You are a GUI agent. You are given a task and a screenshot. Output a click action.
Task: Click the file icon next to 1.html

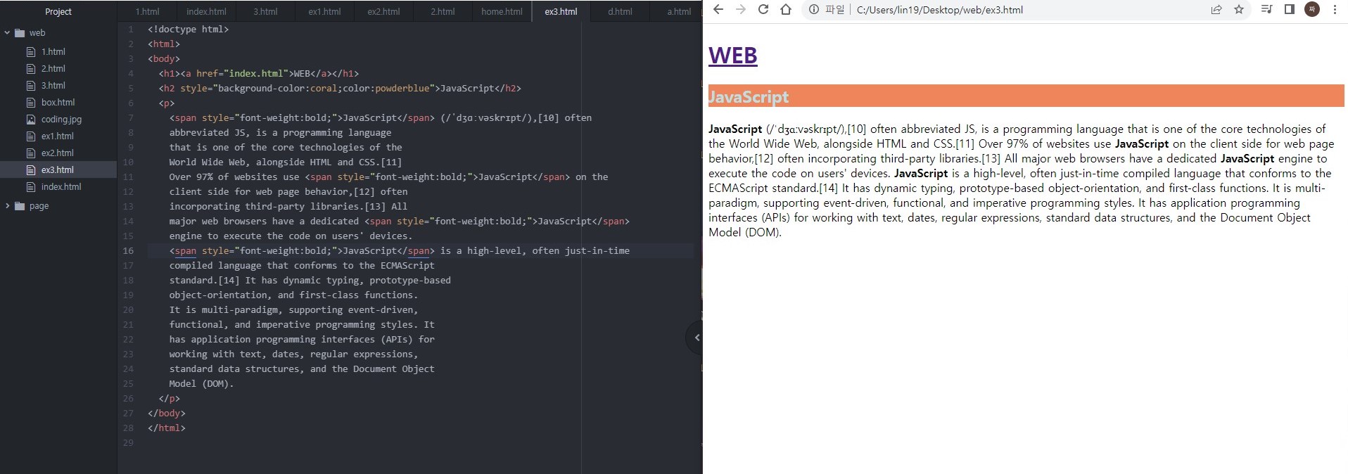(x=30, y=52)
